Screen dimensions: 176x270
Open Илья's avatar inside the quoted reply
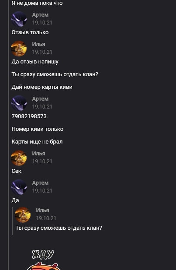click(23, 215)
